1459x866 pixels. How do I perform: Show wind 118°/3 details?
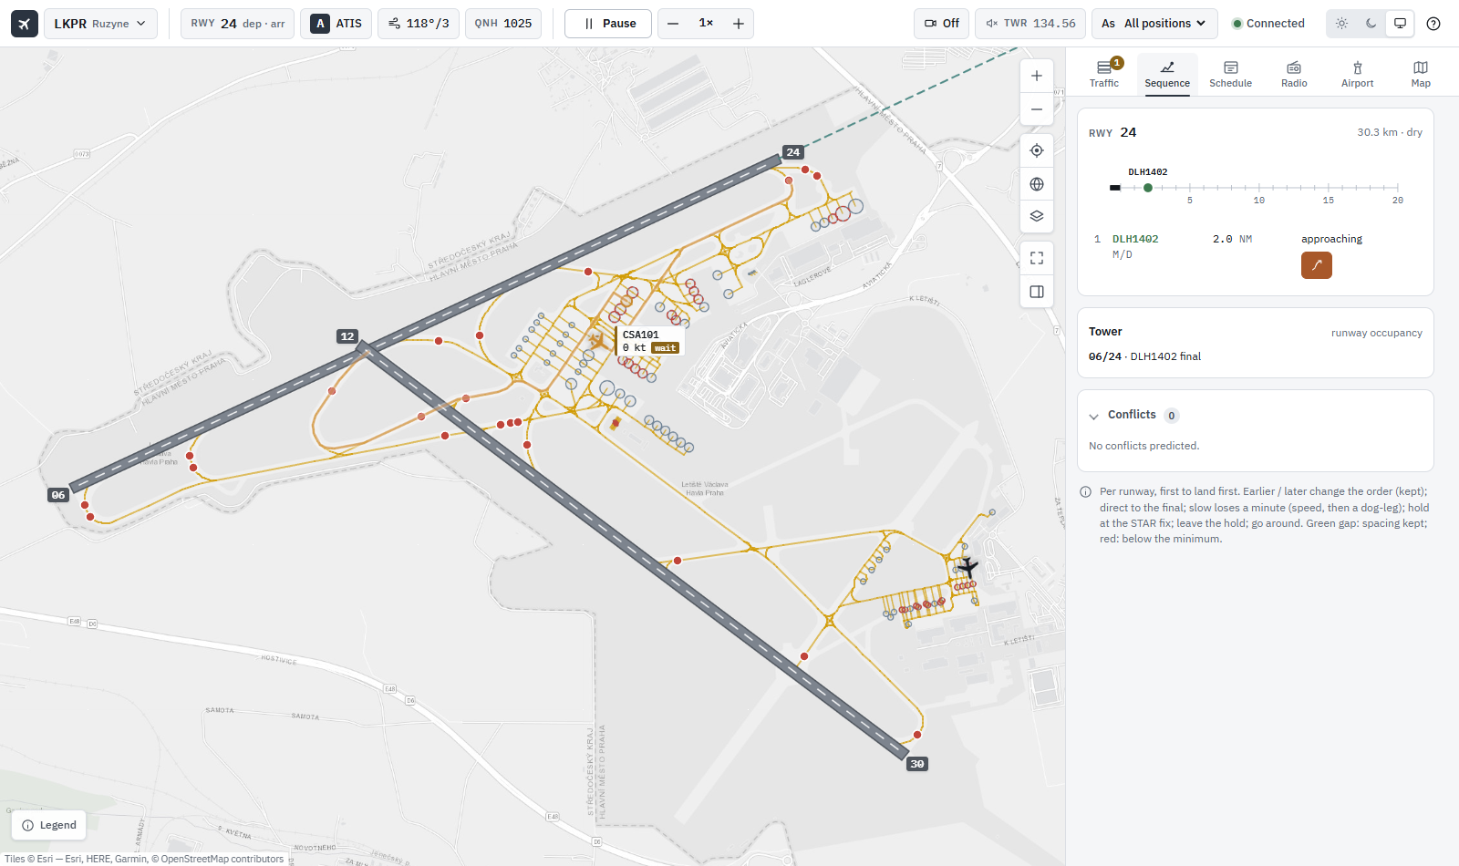pyautogui.click(x=419, y=24)
